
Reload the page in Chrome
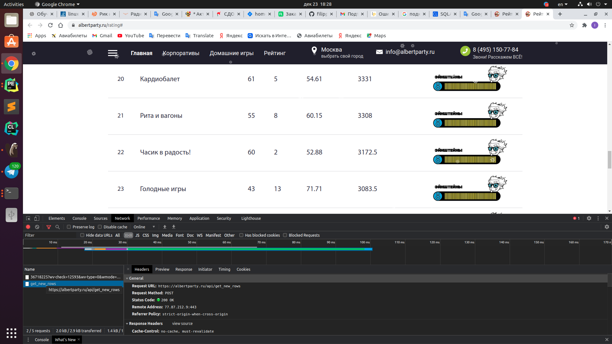[50, 25]
